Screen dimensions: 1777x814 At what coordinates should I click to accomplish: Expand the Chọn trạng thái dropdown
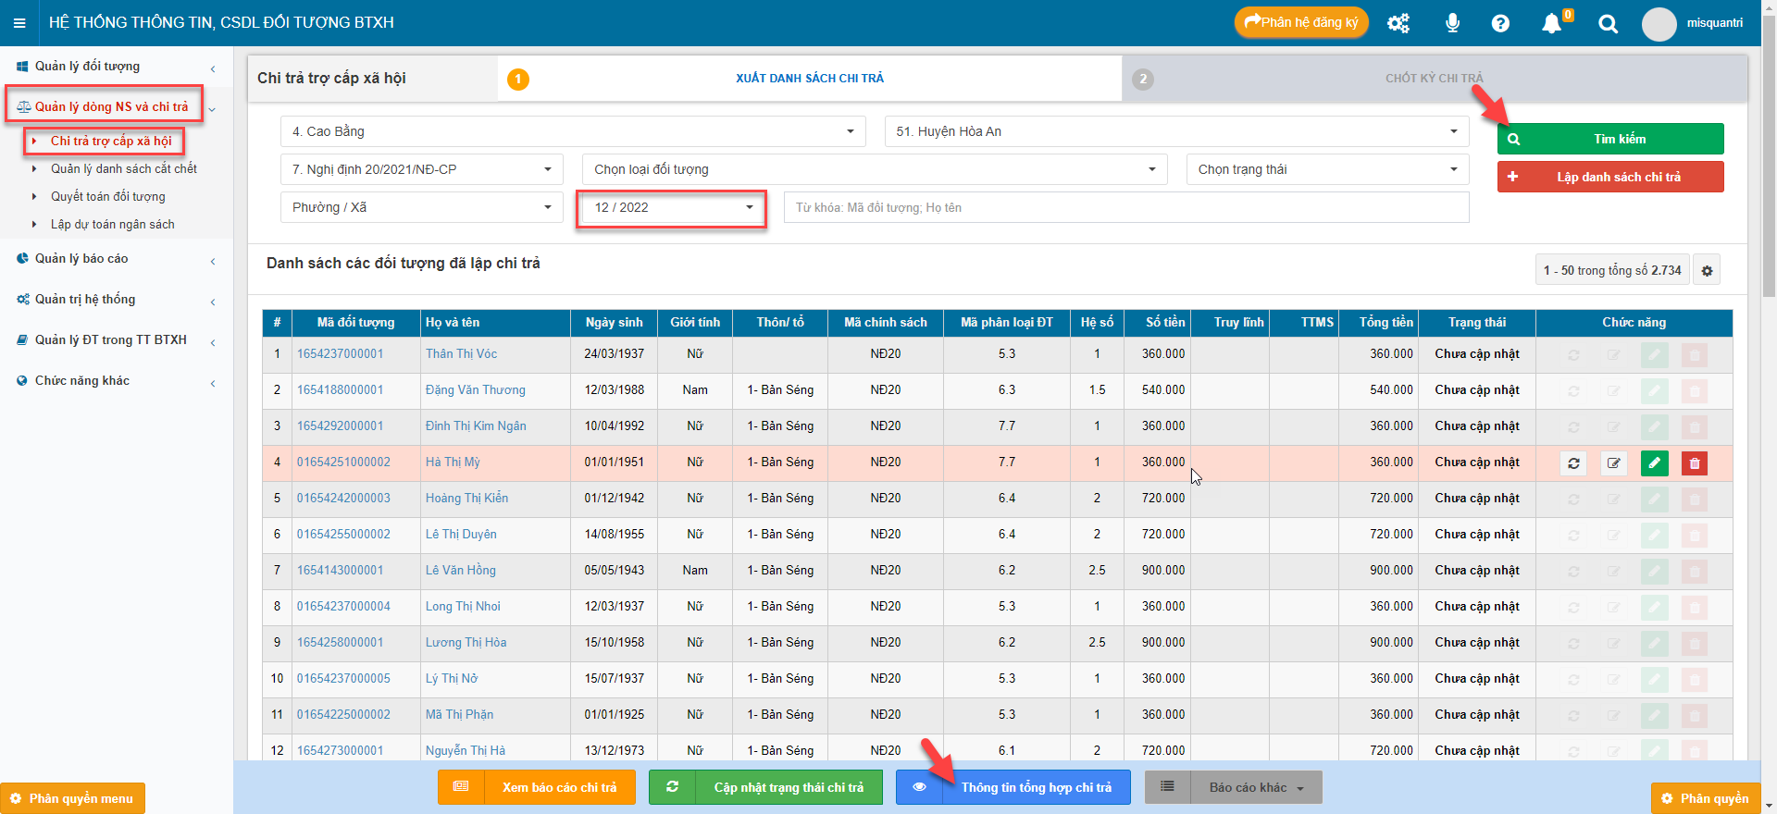click(x=1326, y=169)
